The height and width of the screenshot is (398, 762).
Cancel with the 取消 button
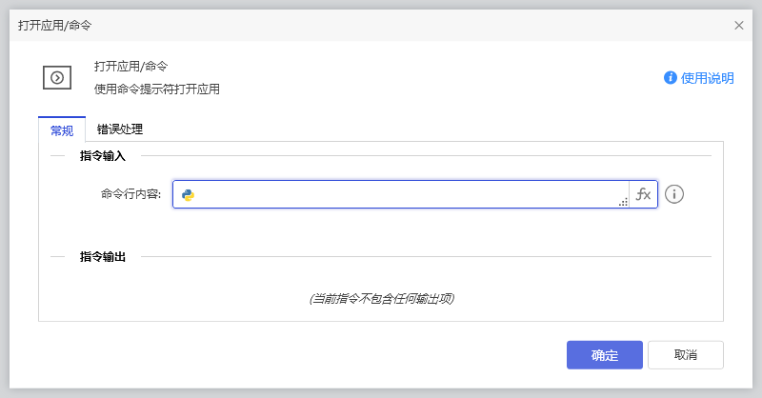[x=685, y=355]
